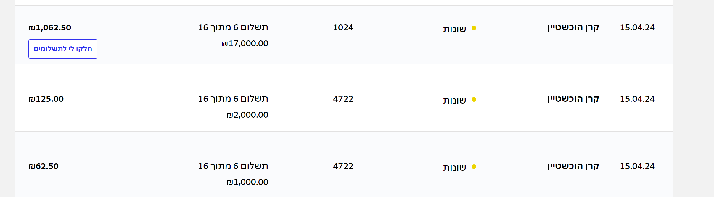Click yellow category dot in ₪62.50 row
Image resolution: width=714 pixels, height=197 pixels.
click(474, 167)
